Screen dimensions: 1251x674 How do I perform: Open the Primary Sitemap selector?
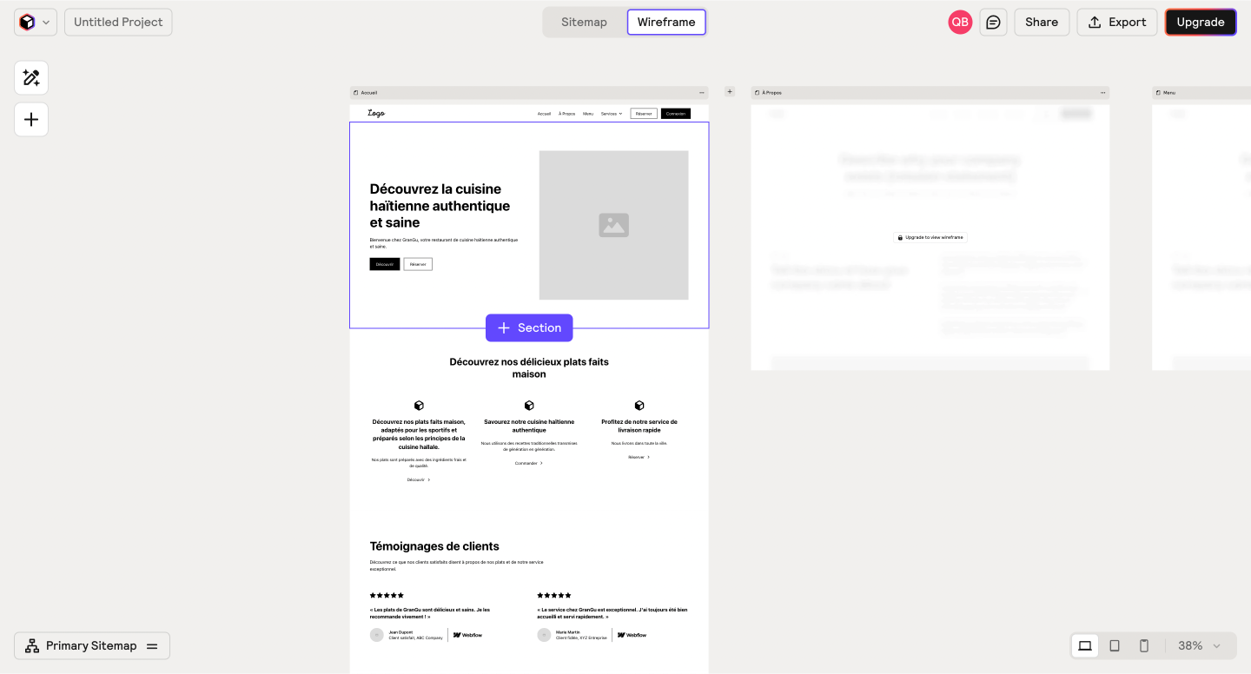(92, 645)
